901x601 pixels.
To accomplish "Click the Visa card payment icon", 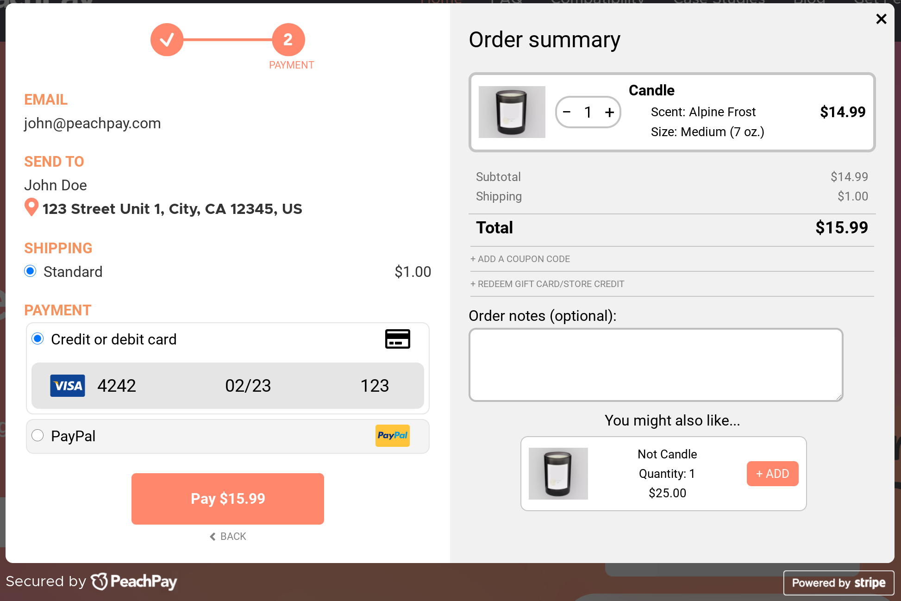I will coord(68,386).
